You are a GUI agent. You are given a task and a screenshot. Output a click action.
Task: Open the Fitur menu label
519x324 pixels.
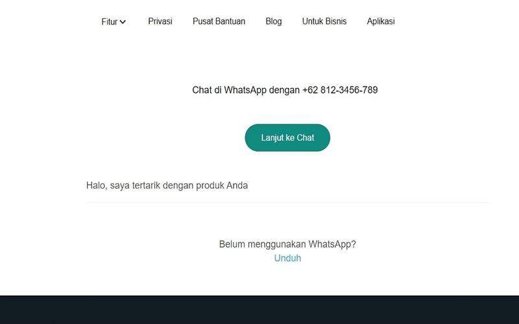(x=110, y=21)
